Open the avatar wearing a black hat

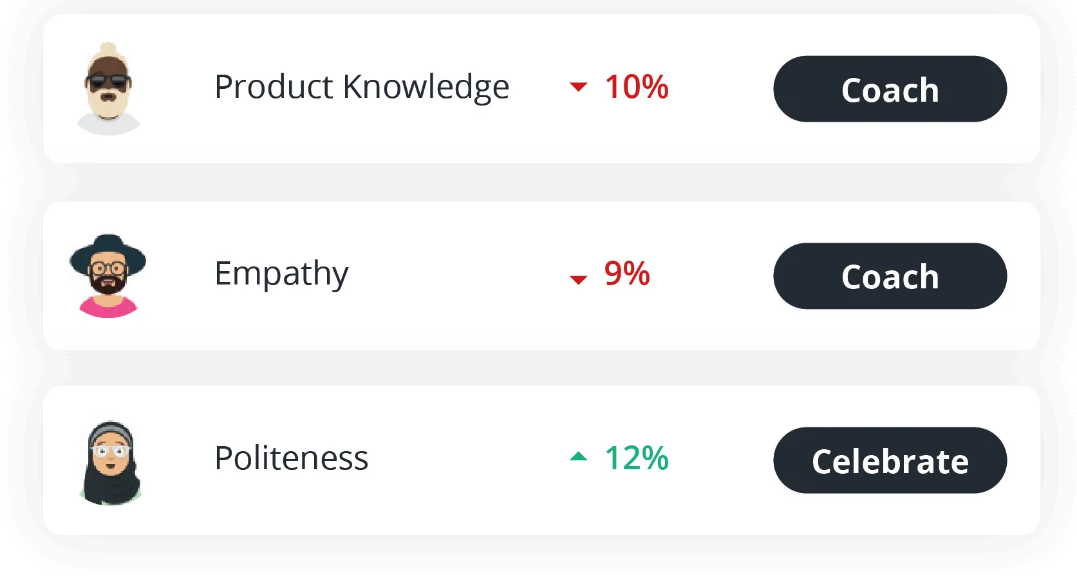click(108, 275)
